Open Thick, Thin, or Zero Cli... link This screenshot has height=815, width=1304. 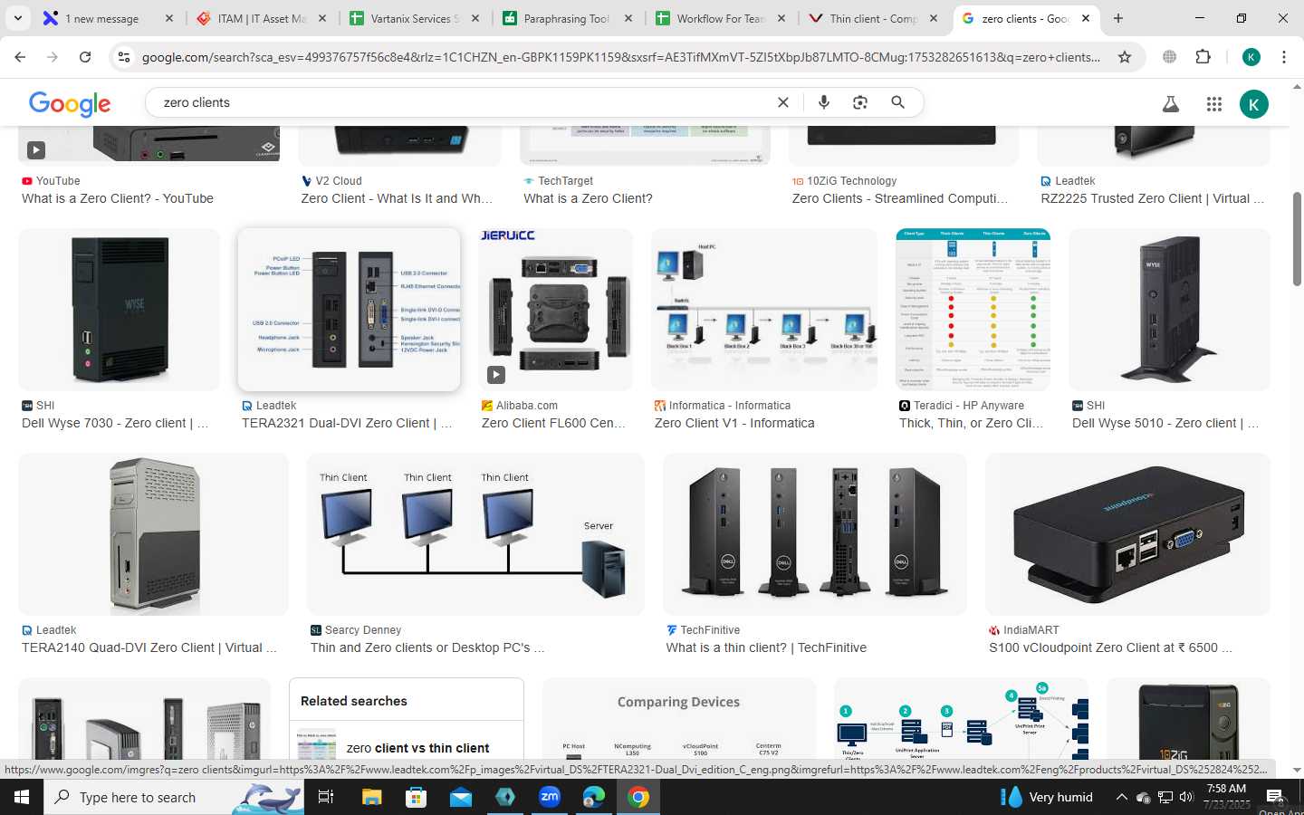coord(971,423)
